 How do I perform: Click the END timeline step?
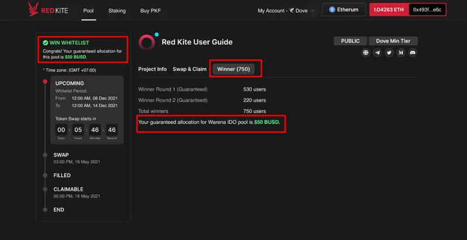[x=59, y=210]
